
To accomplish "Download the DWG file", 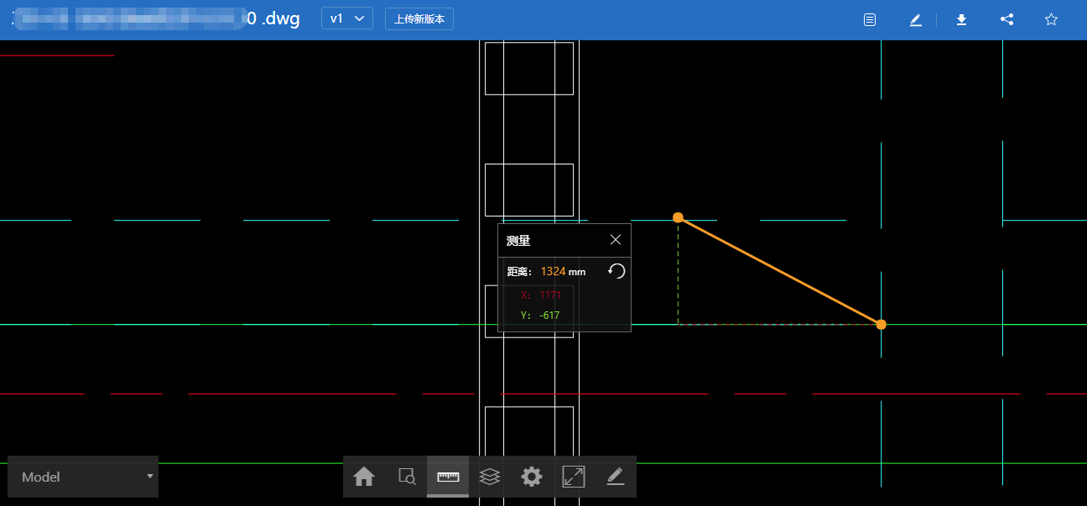I will click(x=962, y=19).
